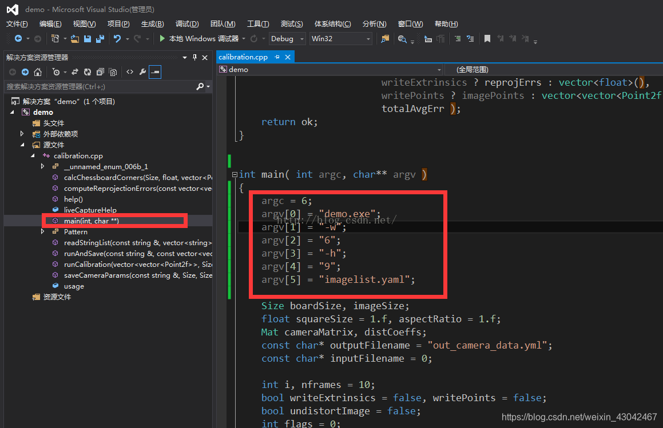This screenshot has height=428, width=663.
Task: Collapse the main function code block
Action: (x=235, y=174)
